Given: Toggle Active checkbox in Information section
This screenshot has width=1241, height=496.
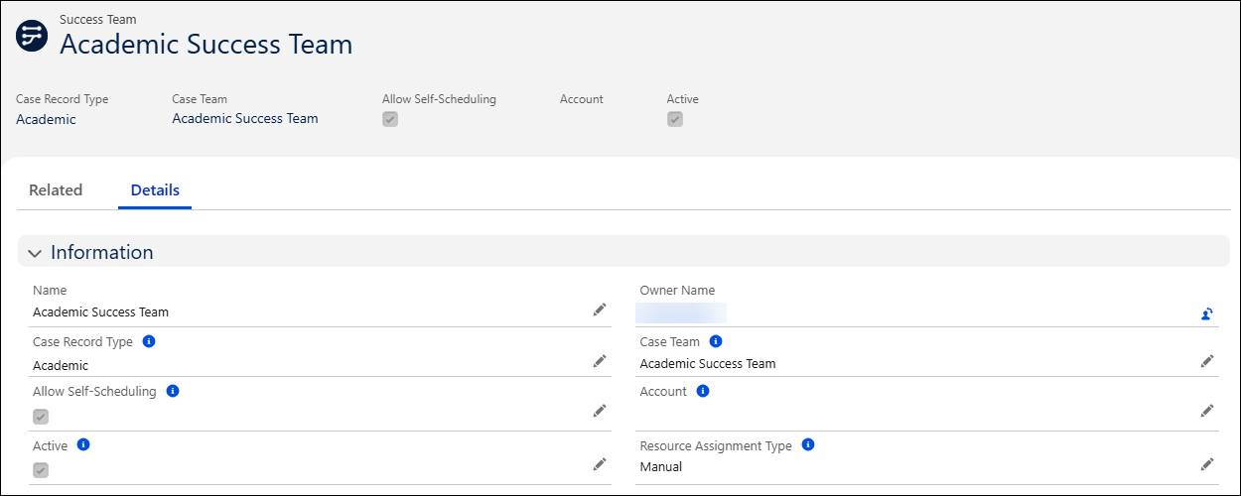Looking at the screenshot, I should [x=41, y=470].
